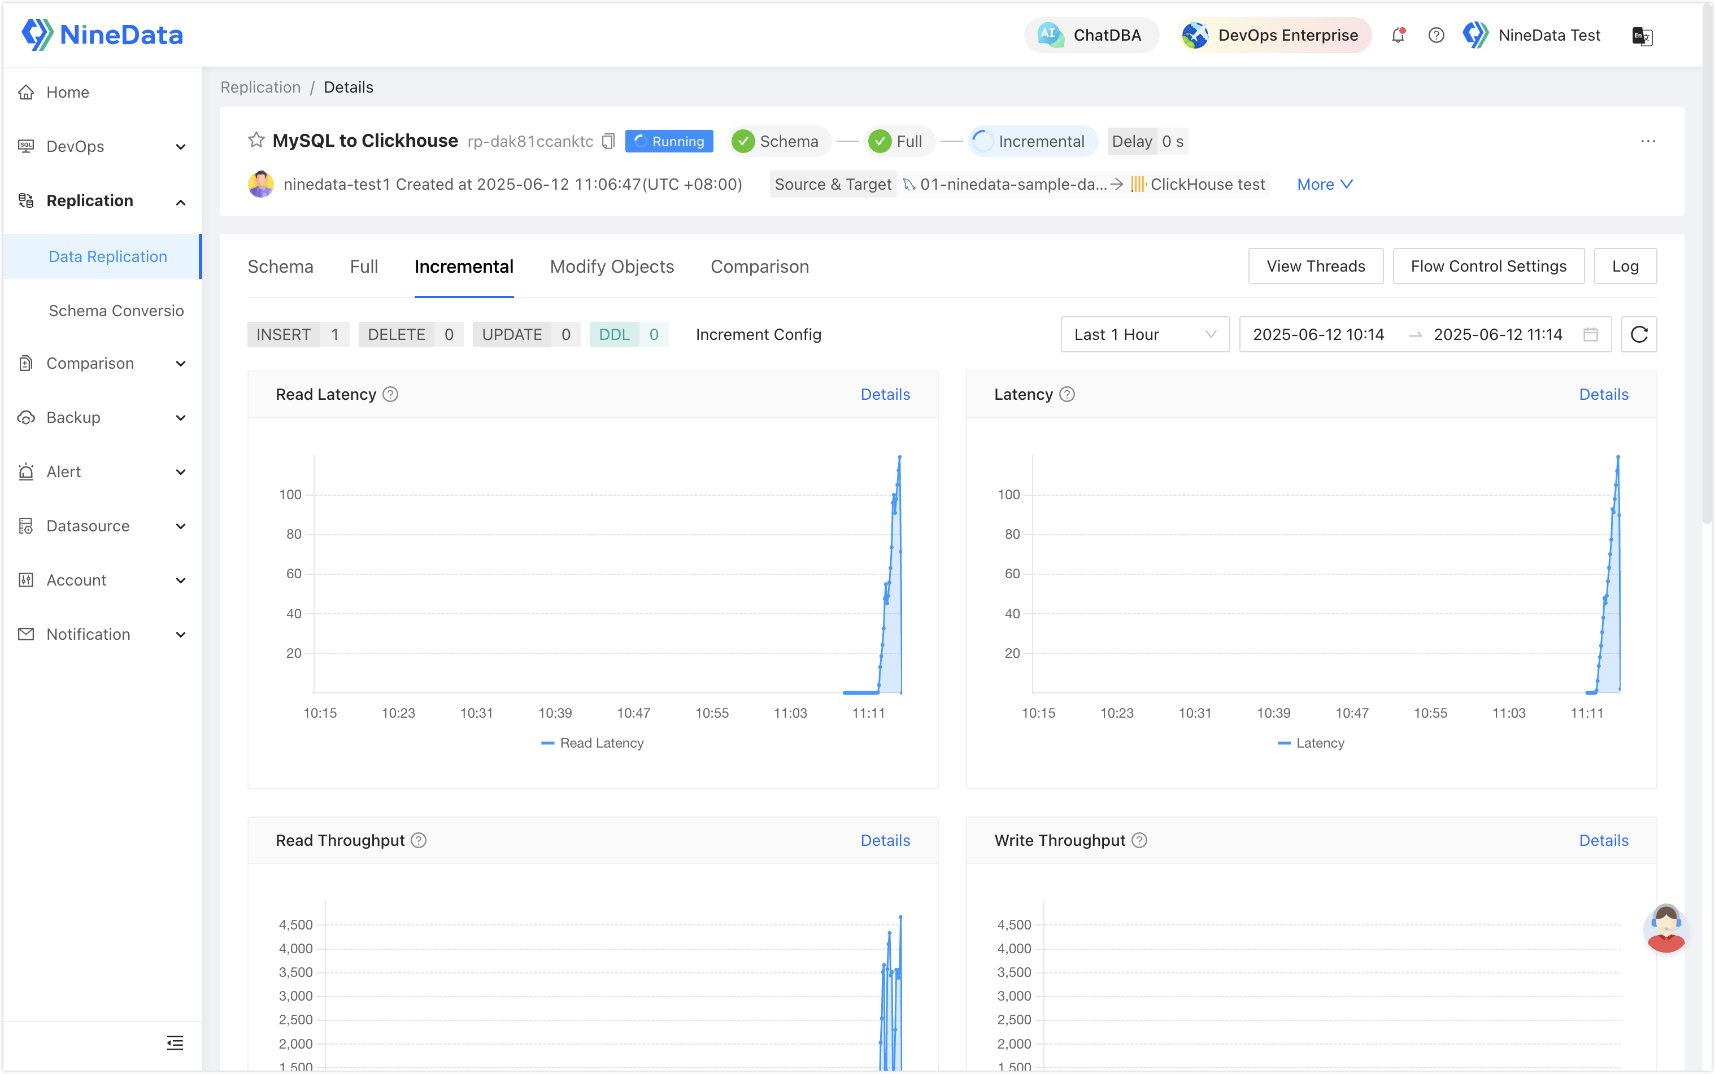Expand the Comparison sidebar menu
1715x1074 pixels.
coord(102,363)
